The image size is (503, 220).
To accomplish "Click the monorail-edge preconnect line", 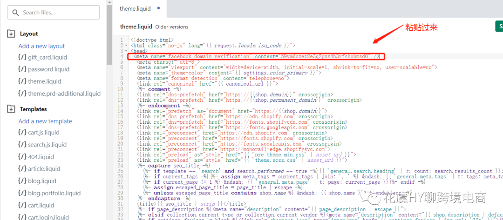I will point(233,149).
